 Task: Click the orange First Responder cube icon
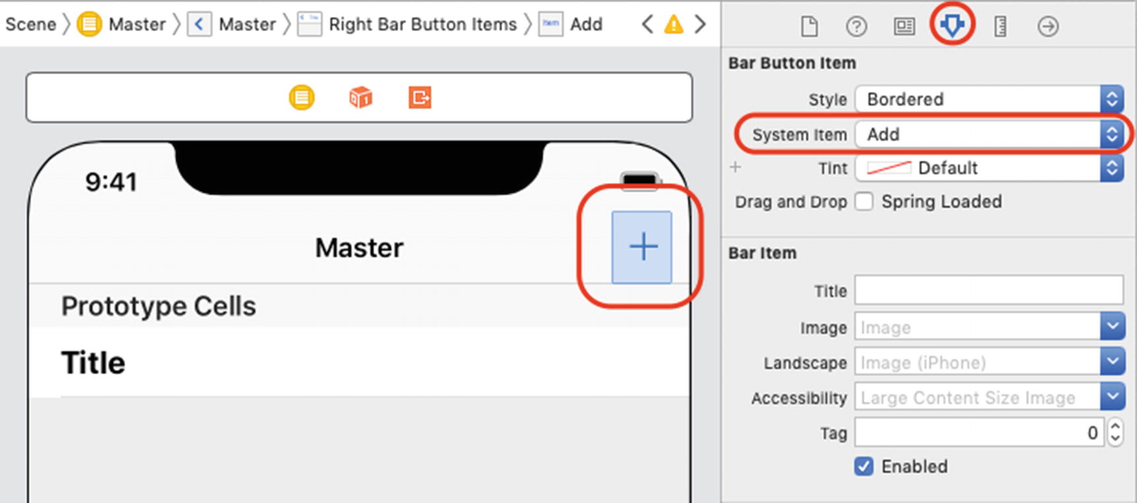coord(361,97)
